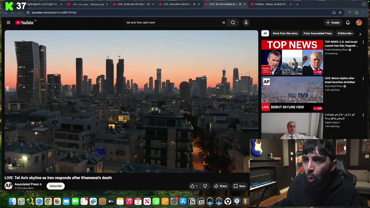
Task: Open FaceTime in the dock
Action: pyautogui.click(x=75, y=201)
